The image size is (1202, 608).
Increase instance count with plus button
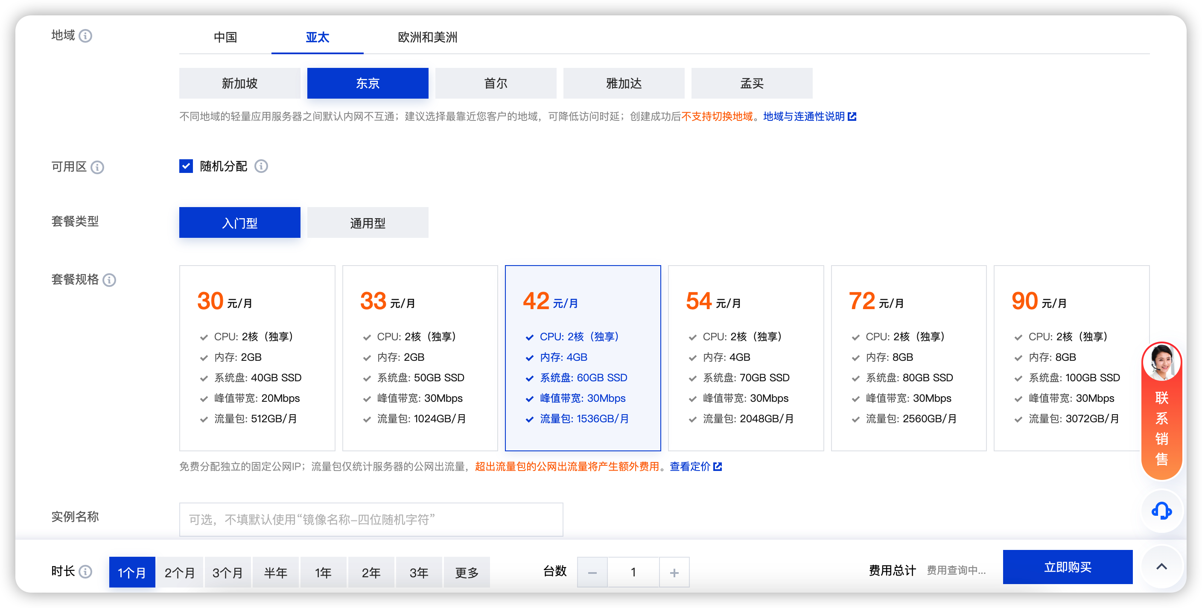pyautogui.click(x=674, y=572)
